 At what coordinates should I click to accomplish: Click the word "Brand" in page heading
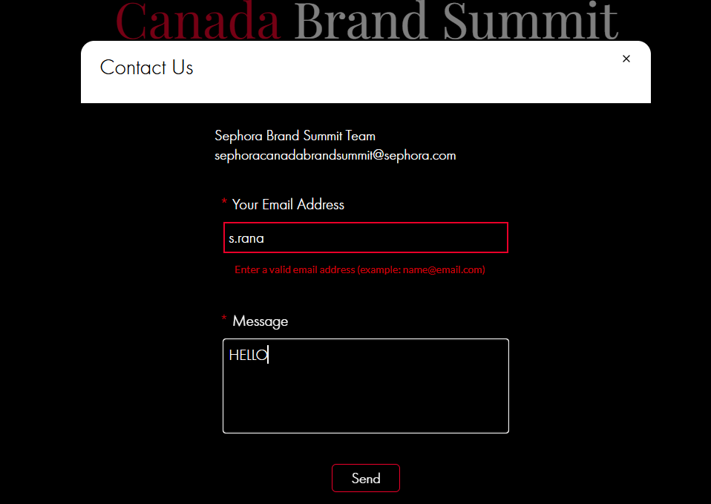click(361, 21)
